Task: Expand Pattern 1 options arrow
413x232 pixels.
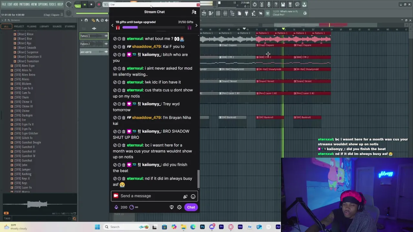Action: [106, 36]
